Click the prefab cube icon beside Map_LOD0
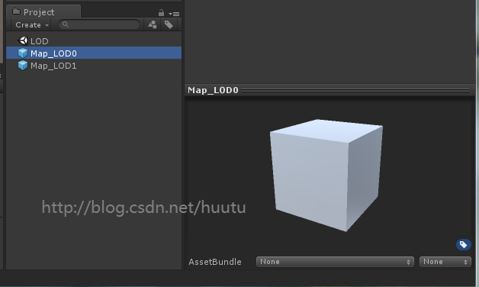Screen dimensions: 479x287 point(23,53)
